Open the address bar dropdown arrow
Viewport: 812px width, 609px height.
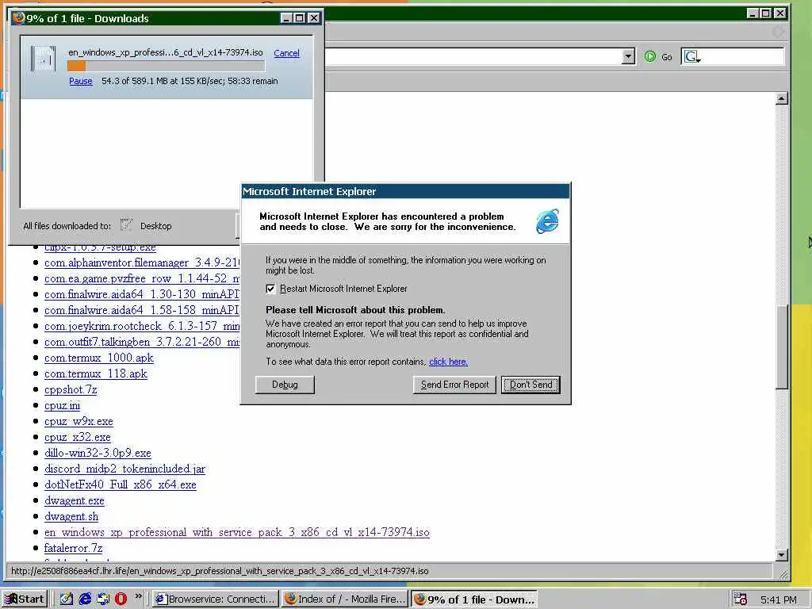[x=628, y=56]
